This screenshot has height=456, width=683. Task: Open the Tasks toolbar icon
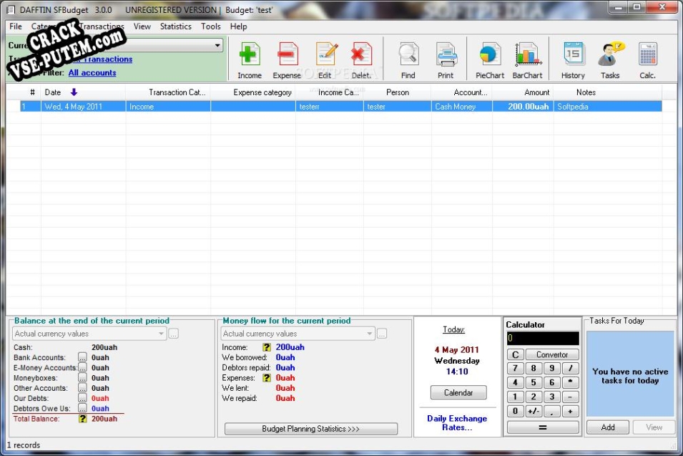pyautogui.click(x=610, y=59)
